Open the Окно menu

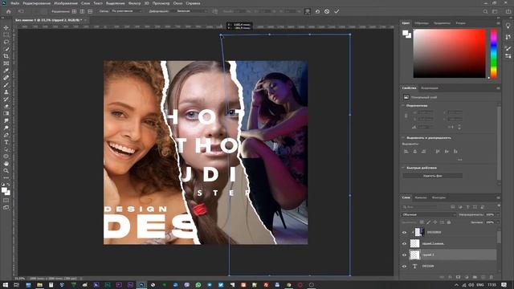point(177,3)
